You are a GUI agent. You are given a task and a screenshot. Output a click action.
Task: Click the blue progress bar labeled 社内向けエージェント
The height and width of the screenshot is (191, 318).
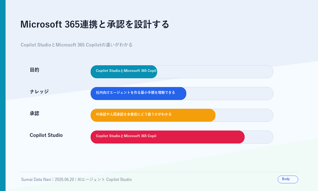pos(139,94)
